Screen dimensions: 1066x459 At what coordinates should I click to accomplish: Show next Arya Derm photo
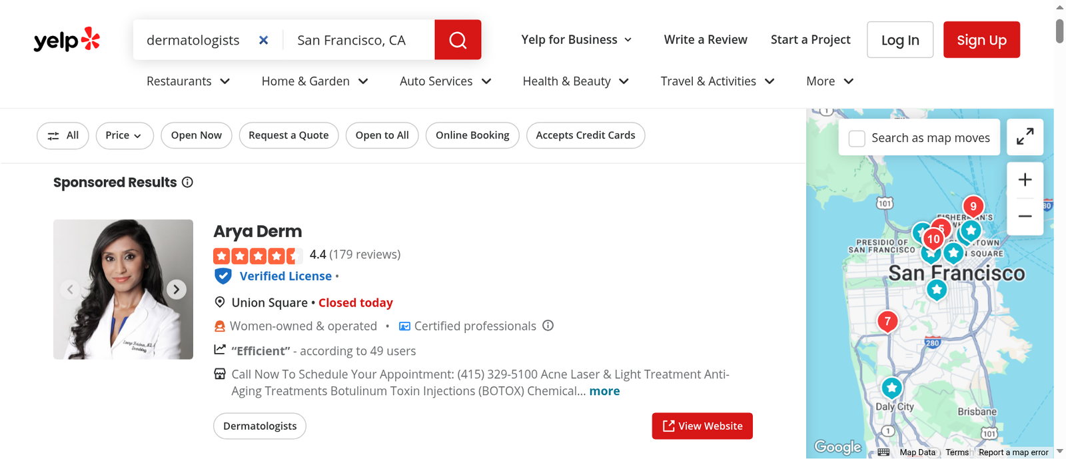click(176, 289)
